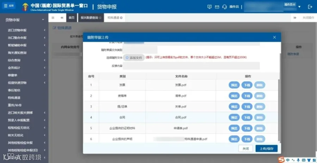Click the sidebar collapse lines icon in tab bar
The image size is (317, 163).
click(x=53, y=18)
